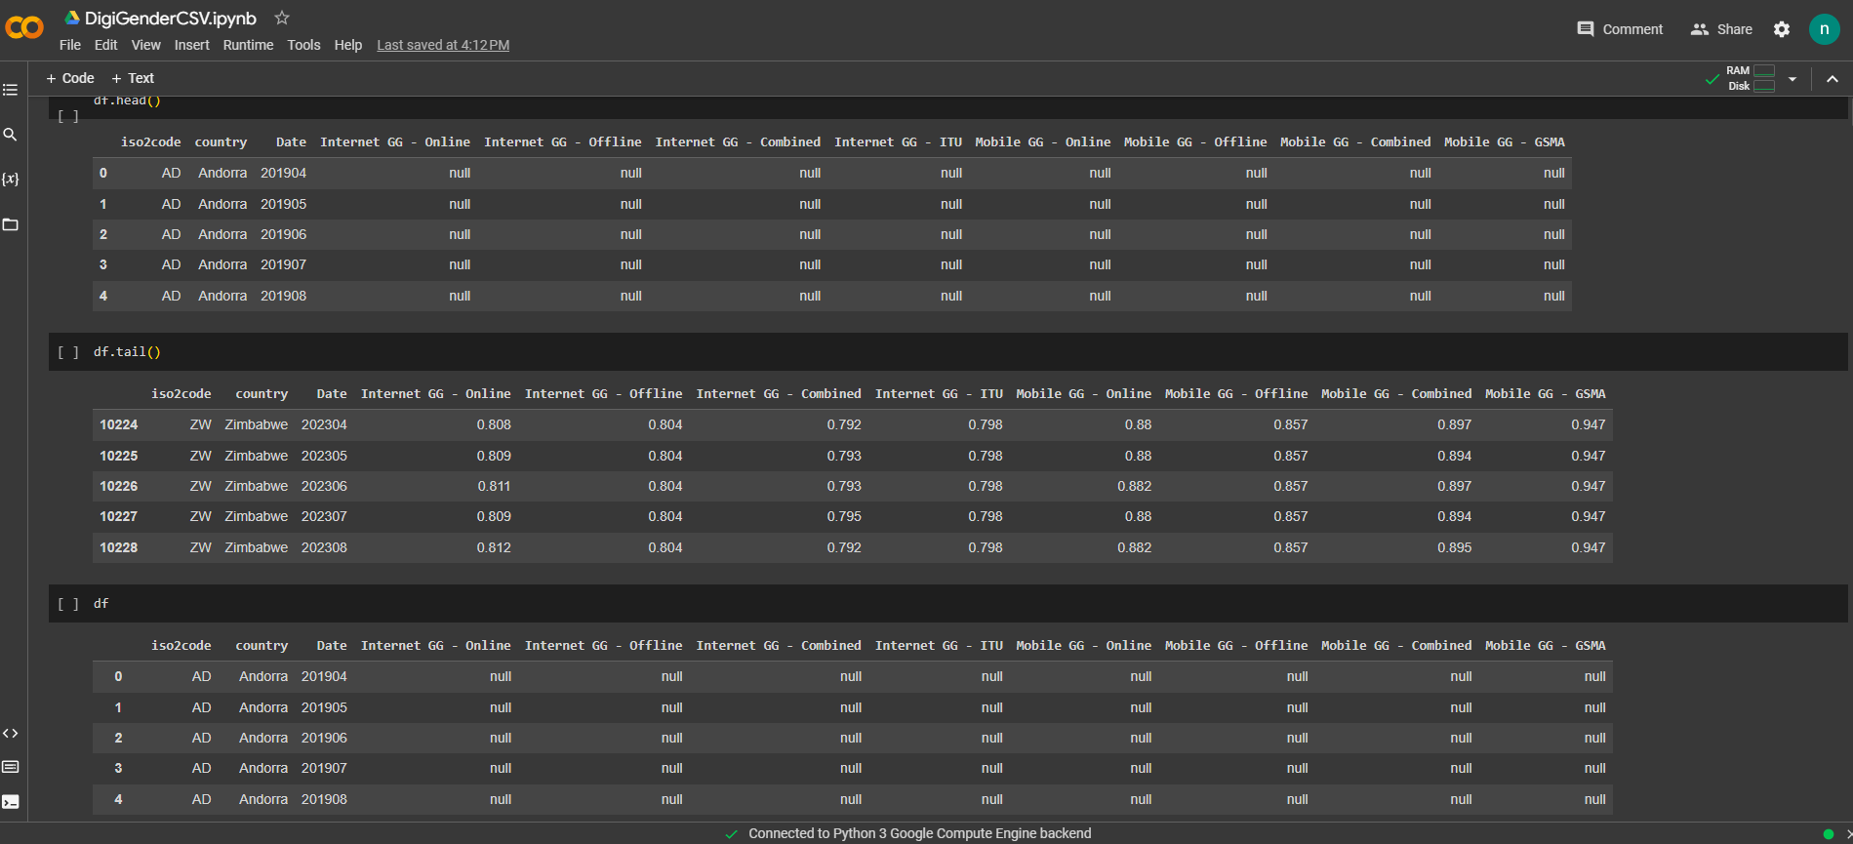Screen dimensions: 1853x844
Task: Click date 201907 in bottom df output
Action: coord(324,768)
